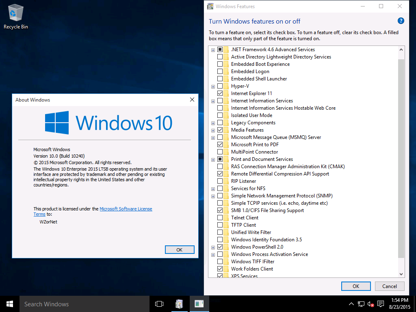Expand Windows PowerShell 2.0 node
Viewport: 416px width, 312px height.
[213, 247]
